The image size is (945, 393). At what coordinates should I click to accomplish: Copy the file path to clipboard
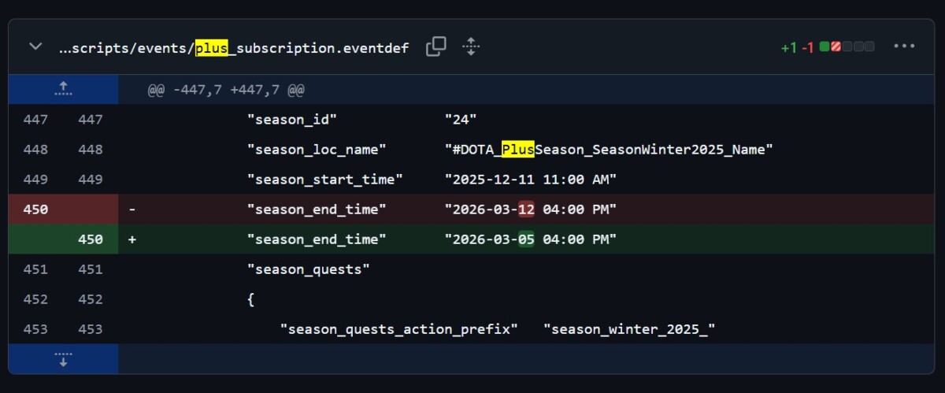pos(435,47)
